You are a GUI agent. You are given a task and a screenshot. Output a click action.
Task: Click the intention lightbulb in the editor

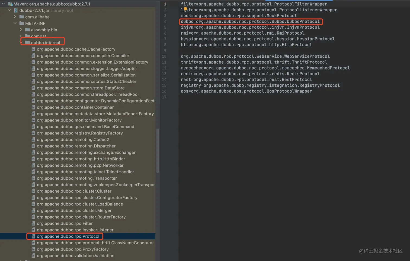[185, 9]
